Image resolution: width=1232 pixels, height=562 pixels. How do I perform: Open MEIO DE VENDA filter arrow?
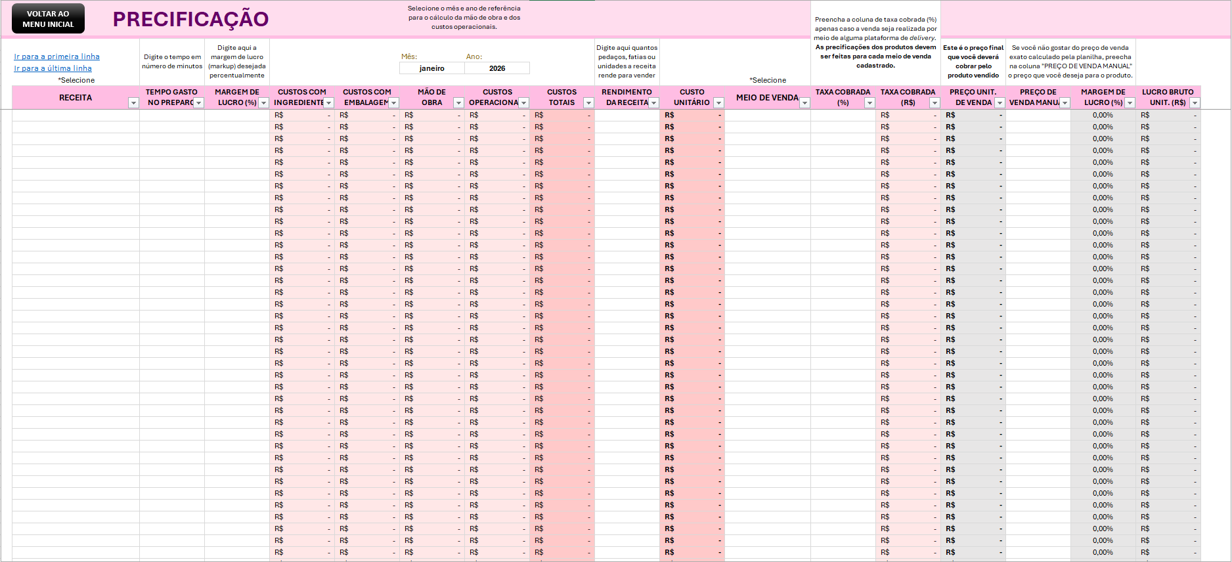[x=804, y=103]
